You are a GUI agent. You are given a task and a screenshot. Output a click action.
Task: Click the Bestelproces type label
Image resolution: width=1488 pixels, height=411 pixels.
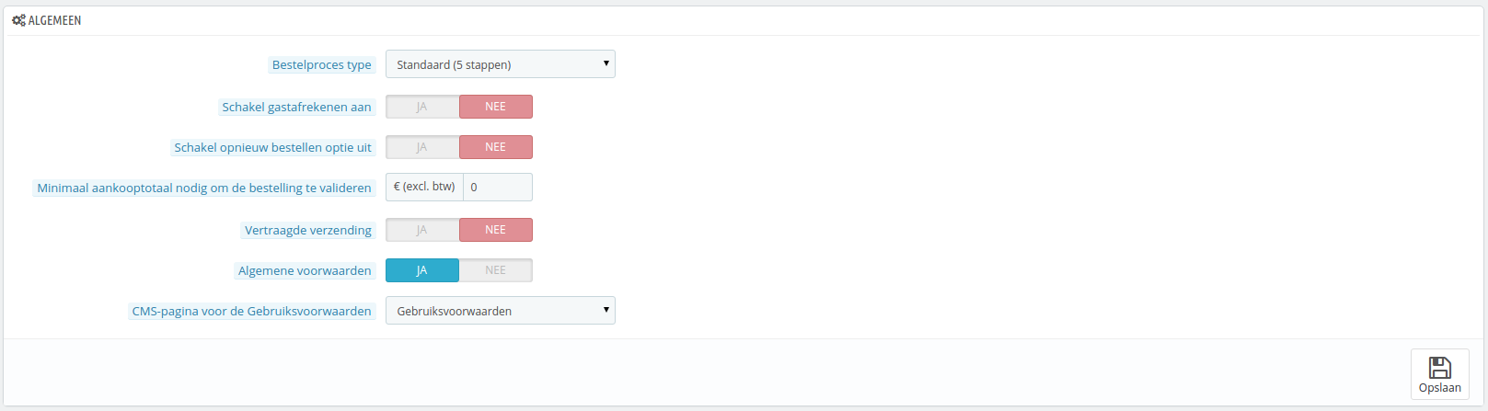pyautogui.click(x=322, y=64)
